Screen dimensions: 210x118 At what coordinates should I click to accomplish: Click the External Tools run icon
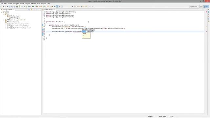(37, 7)
